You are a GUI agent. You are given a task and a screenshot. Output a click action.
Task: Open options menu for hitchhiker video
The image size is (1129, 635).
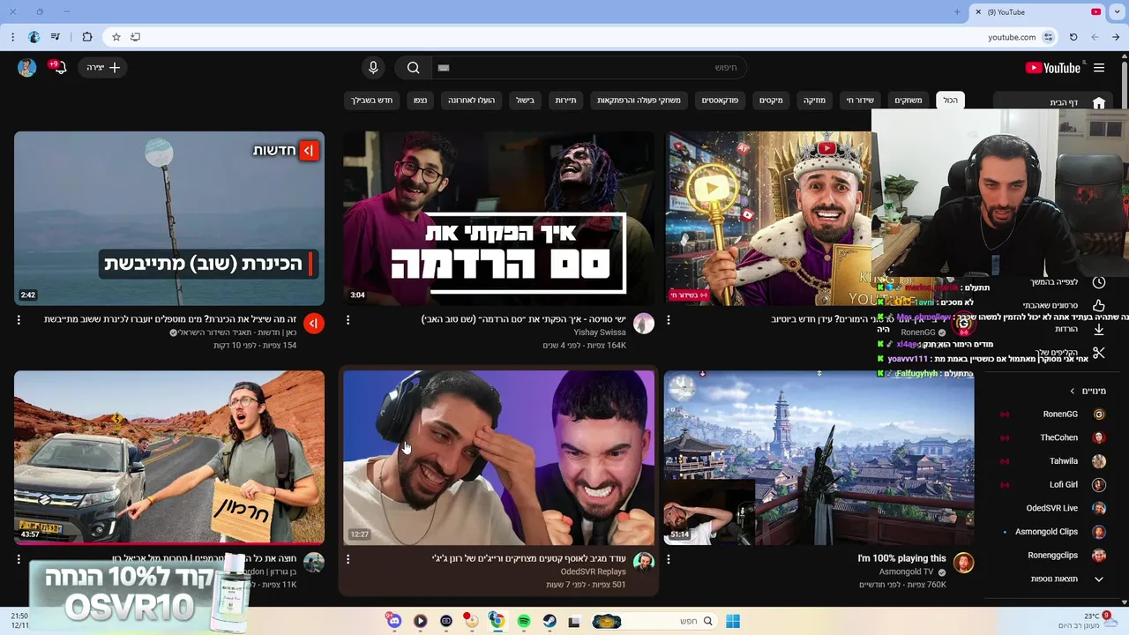tap(19, 559)
